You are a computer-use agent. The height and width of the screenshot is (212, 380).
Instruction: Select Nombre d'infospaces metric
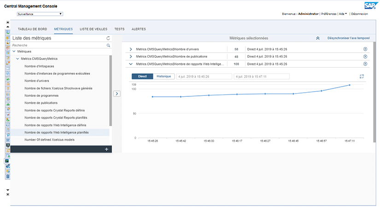pos(39,66)
